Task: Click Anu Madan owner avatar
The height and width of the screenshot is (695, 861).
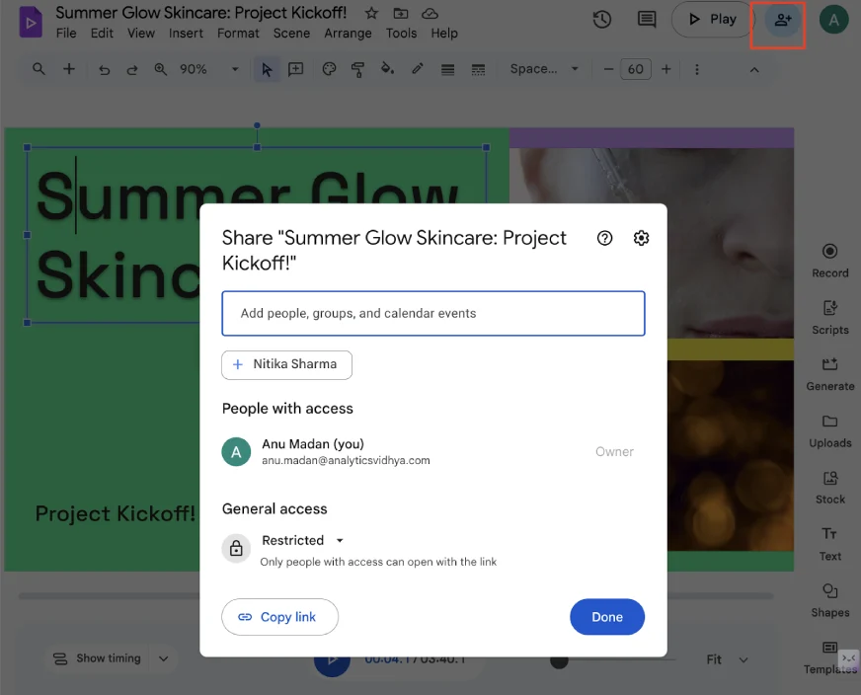Action: (x=236, y=452)
